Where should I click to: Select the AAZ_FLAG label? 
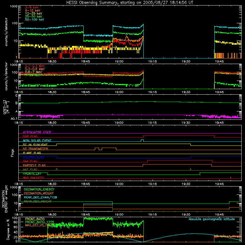[30, 169]
